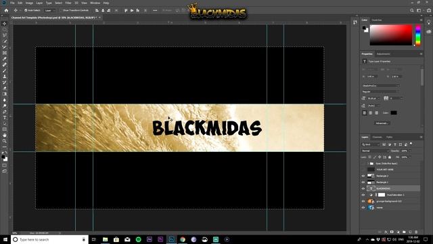Pick a color in the red color field
Image resolution: width=433 pixels, height=244 pixels.
click(391, 35)
